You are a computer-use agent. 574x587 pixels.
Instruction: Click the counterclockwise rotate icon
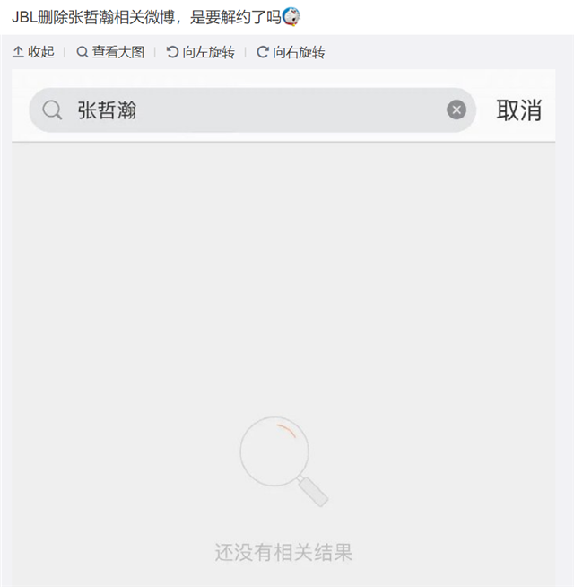172,52
